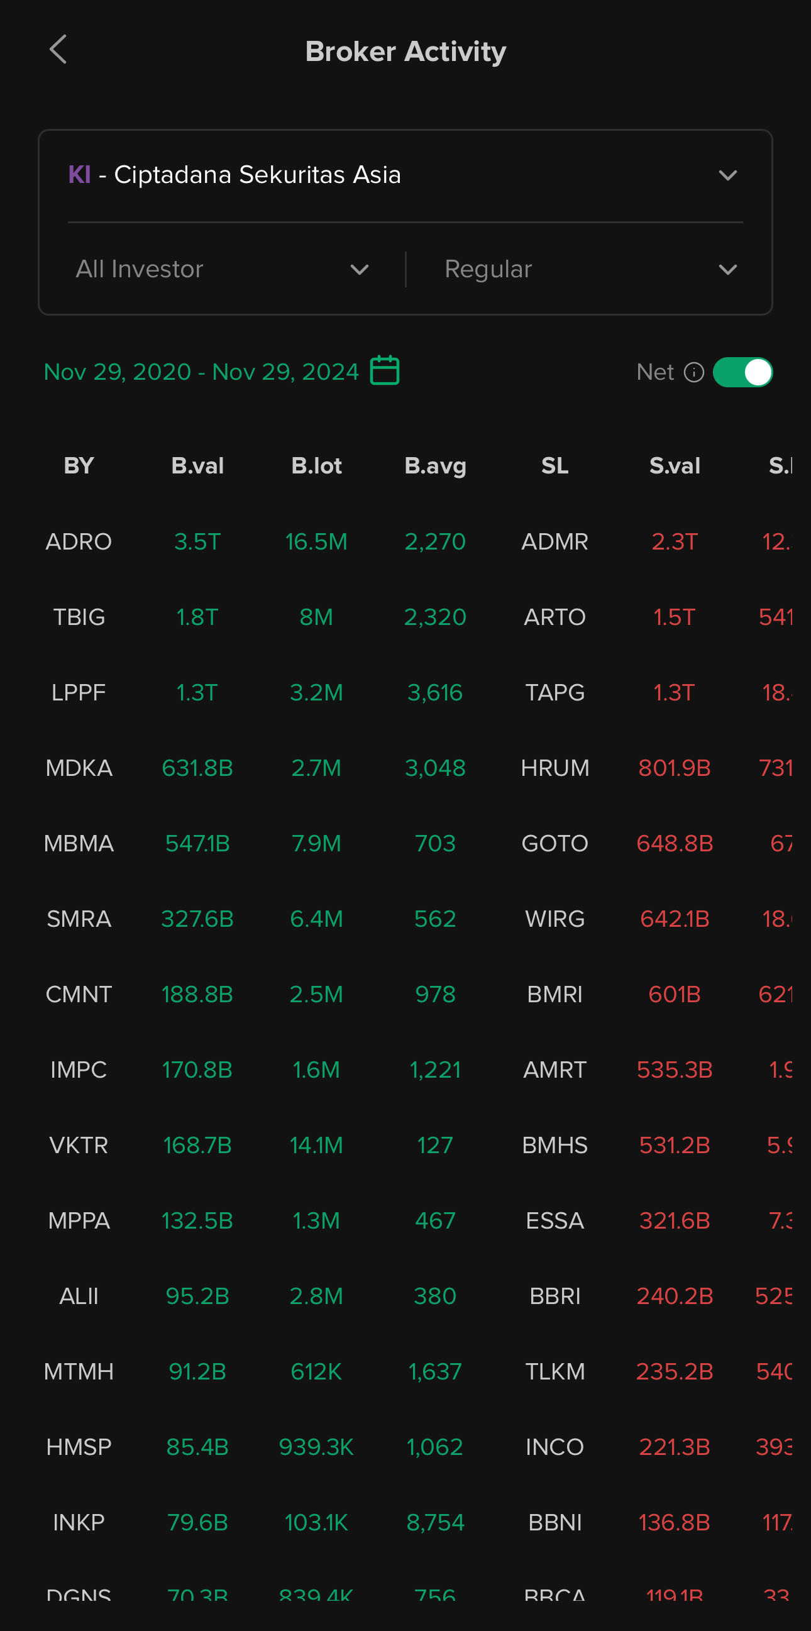This screenshot has height=1631, width=811.
Task: Sort by the S.val column header
Action: (674, 466)
